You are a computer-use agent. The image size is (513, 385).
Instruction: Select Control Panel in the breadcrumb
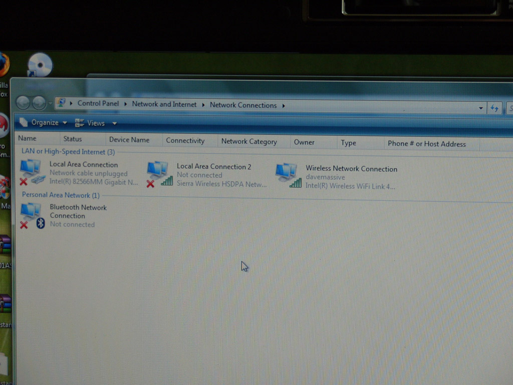point(98,103)
